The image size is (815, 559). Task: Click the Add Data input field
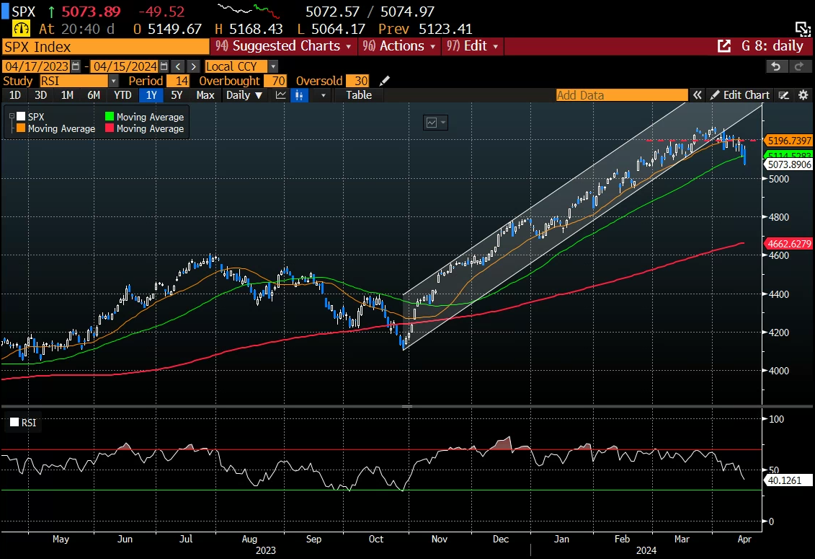[622, 94]
